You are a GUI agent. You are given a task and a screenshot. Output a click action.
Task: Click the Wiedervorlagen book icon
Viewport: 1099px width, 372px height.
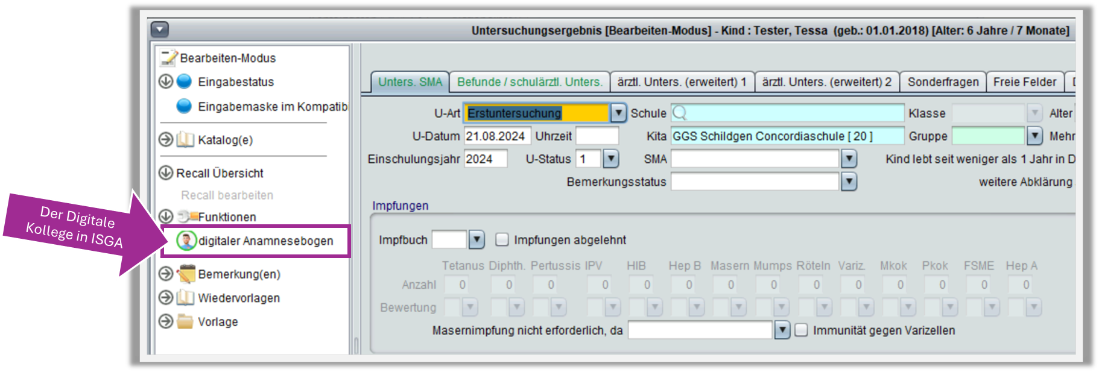(x=185, y=298)
